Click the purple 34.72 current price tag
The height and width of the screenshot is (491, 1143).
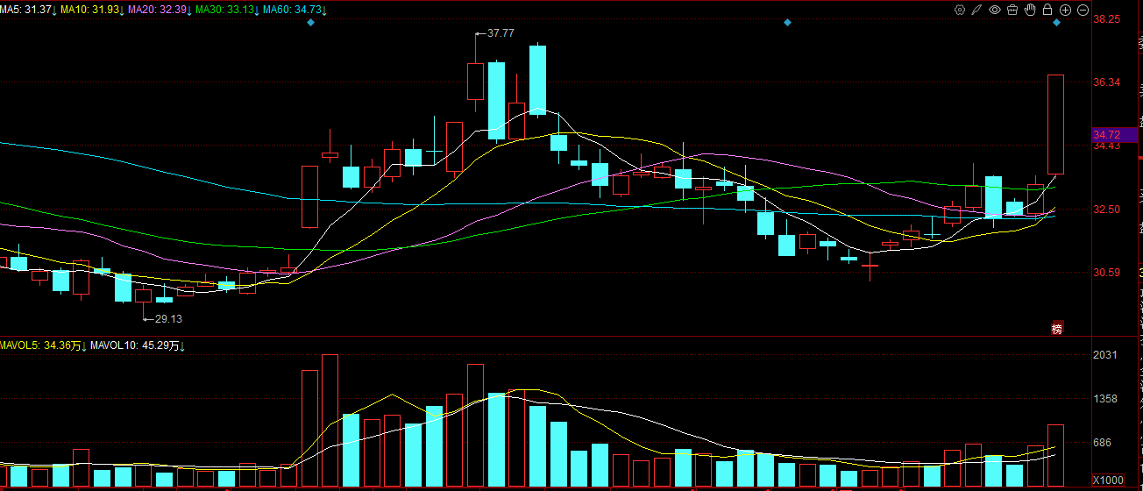click(x=1113, y=134)
